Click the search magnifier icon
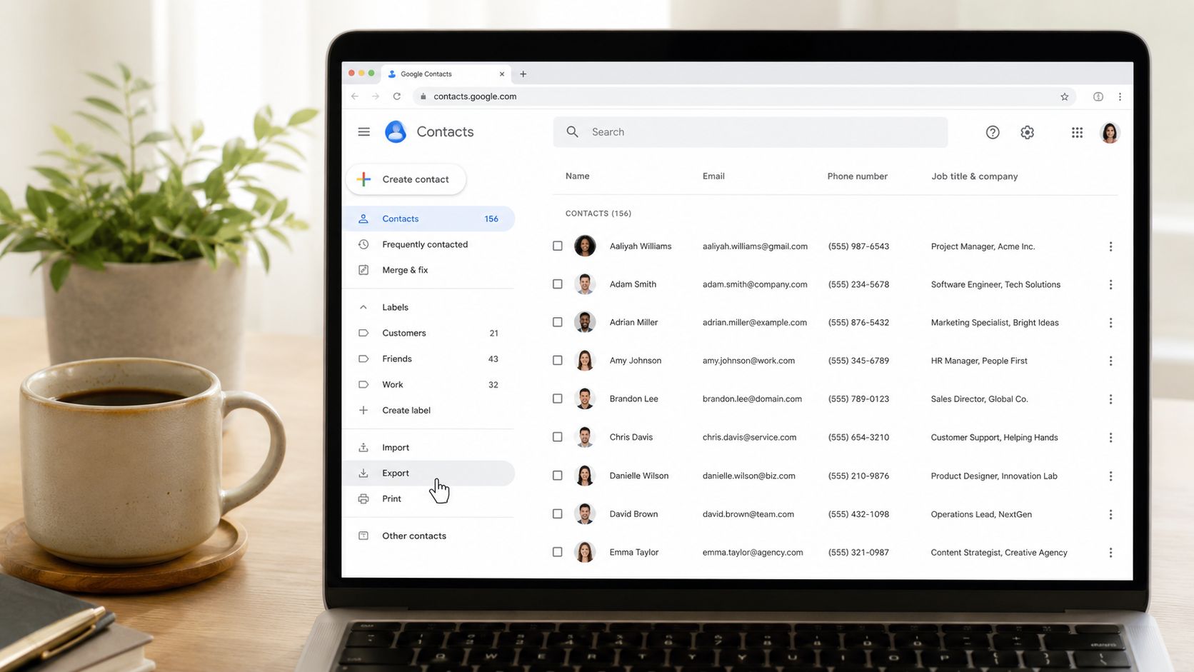This screenshot has width=1194, height=672. pos(572,131)
